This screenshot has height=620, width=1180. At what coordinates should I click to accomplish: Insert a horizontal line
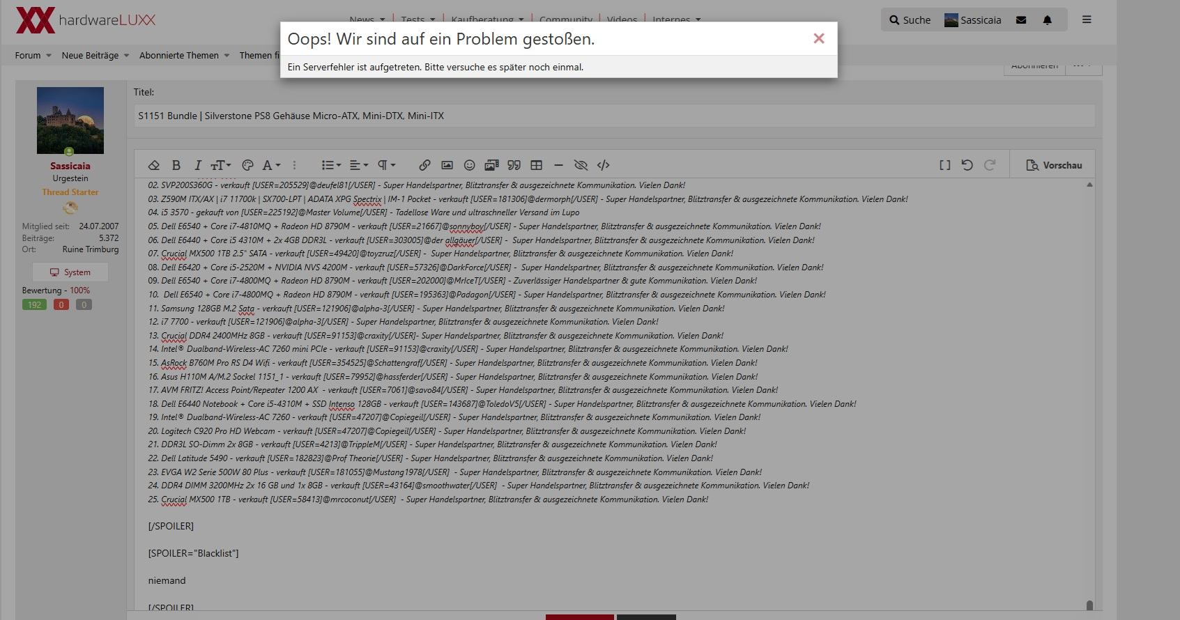pos(558,165)
